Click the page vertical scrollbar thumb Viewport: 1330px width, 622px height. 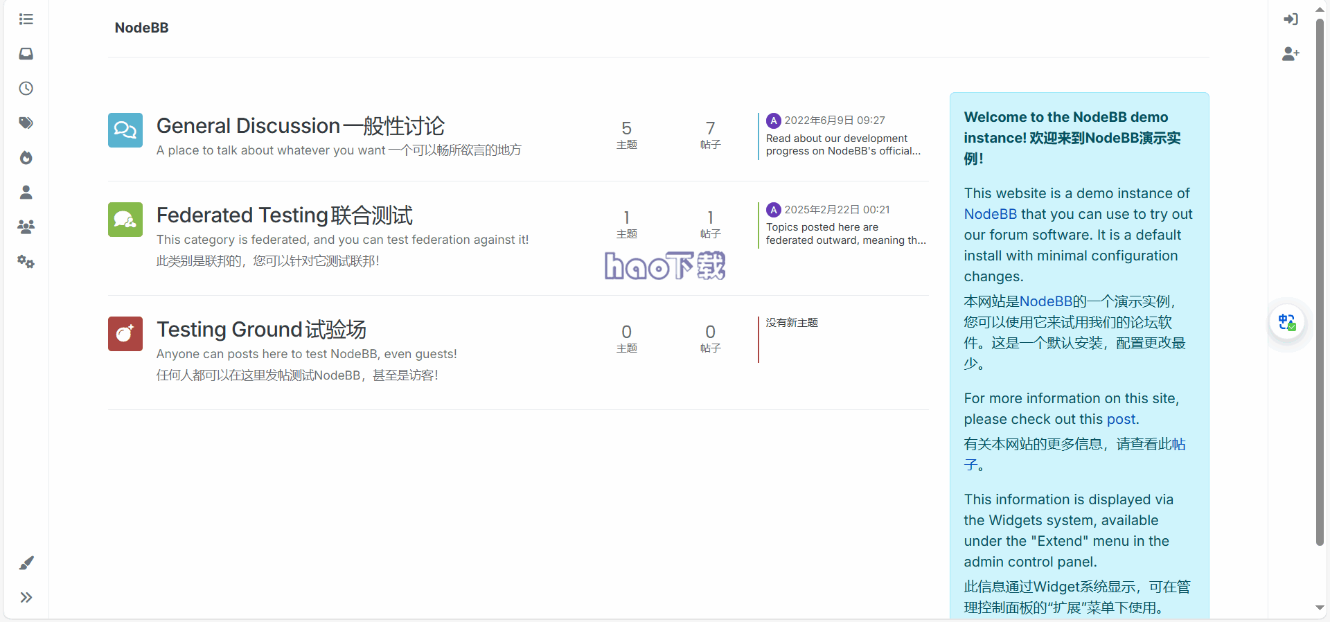[x=1320, y=282]
